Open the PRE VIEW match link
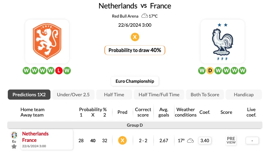The image size is (271, 152). tap(231, 141)
